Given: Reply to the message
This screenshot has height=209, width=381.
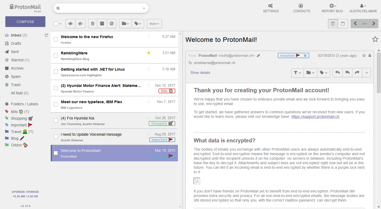Looking at the screenshot, I should pyautogui.click(x=338, y=73).
